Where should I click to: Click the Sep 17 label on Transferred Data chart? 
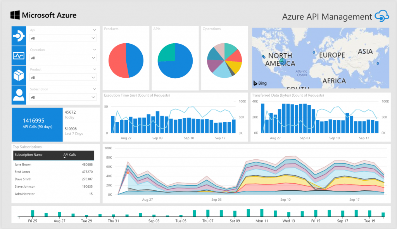coord(364,138)
